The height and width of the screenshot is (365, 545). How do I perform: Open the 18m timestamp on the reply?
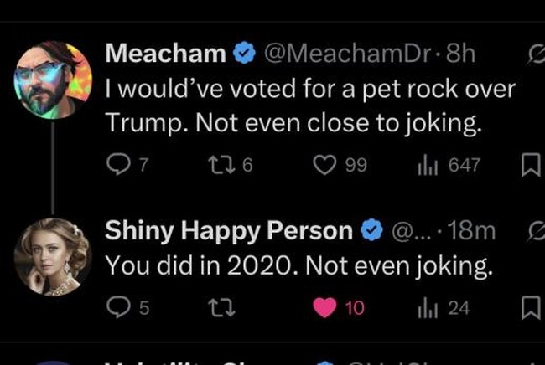point(471,231)
